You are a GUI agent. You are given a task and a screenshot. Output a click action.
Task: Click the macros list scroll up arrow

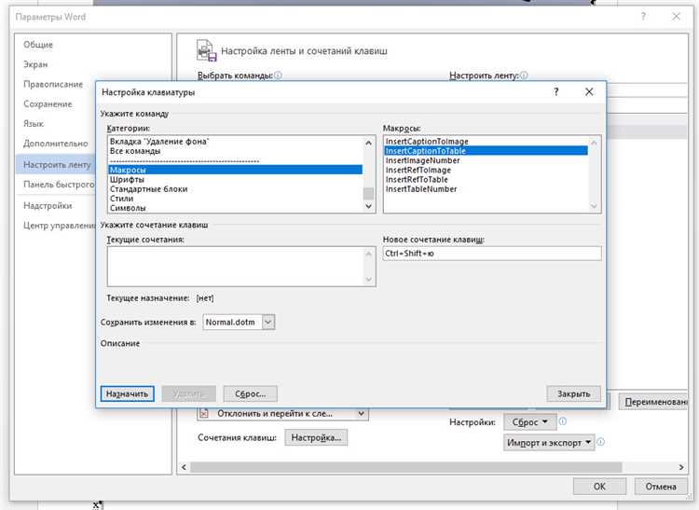click(594, 143)
